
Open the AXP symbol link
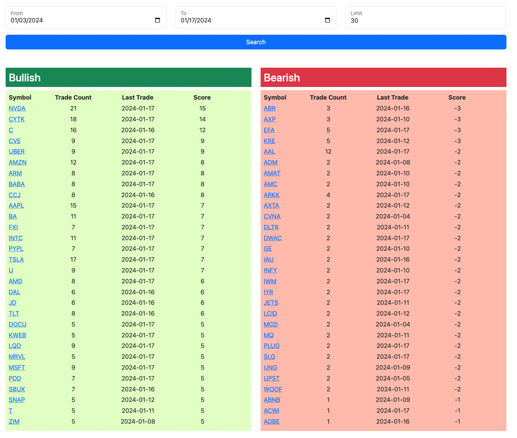[x=270, y=119]
